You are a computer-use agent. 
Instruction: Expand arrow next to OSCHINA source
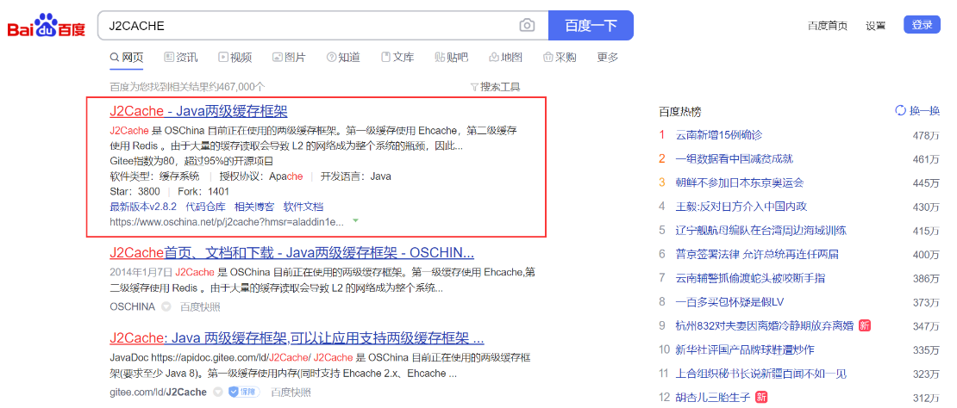coord(166,306)
